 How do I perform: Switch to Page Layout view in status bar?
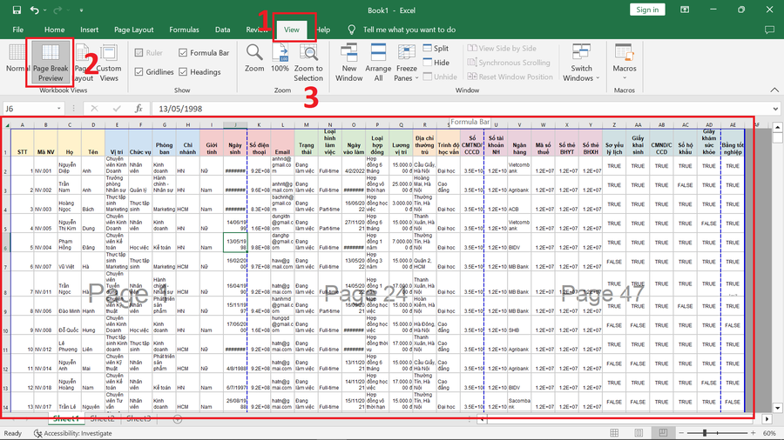[639, 433]
